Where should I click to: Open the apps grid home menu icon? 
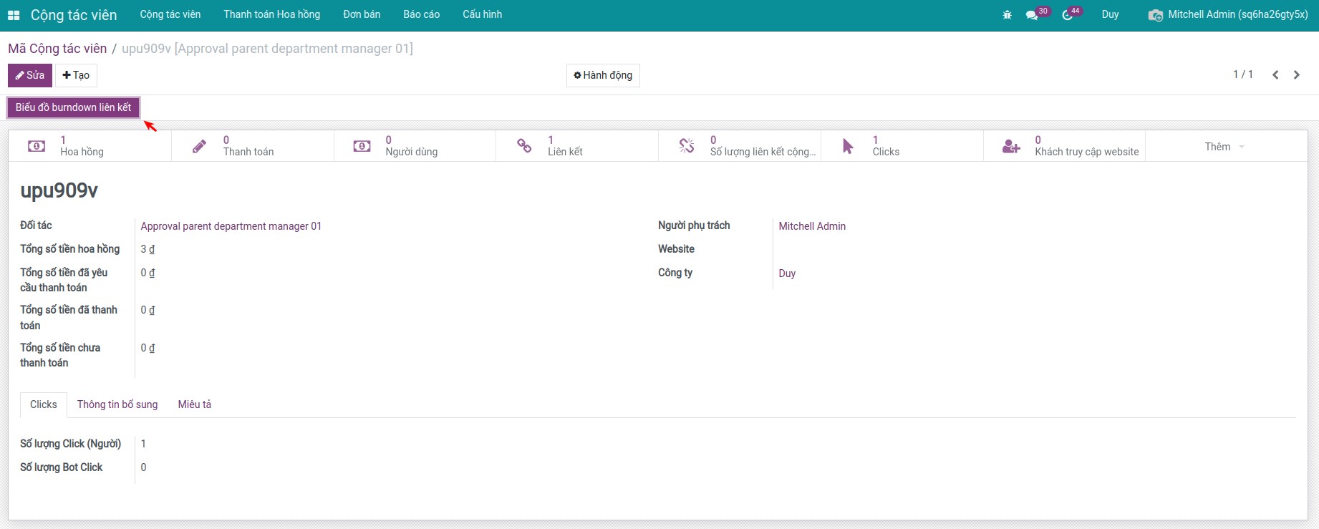14,15
